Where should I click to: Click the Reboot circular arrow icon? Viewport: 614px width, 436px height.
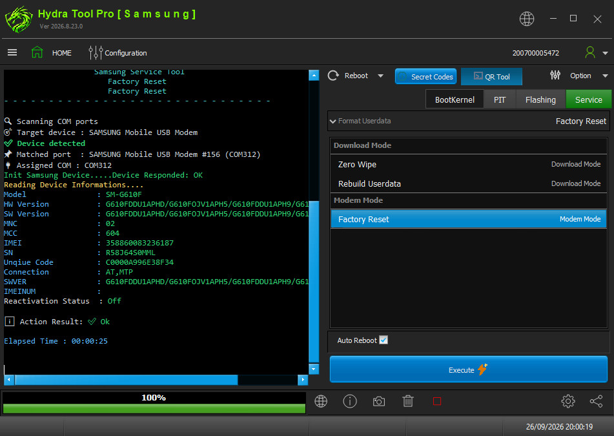pyautogui.click(x=333, y=76)
